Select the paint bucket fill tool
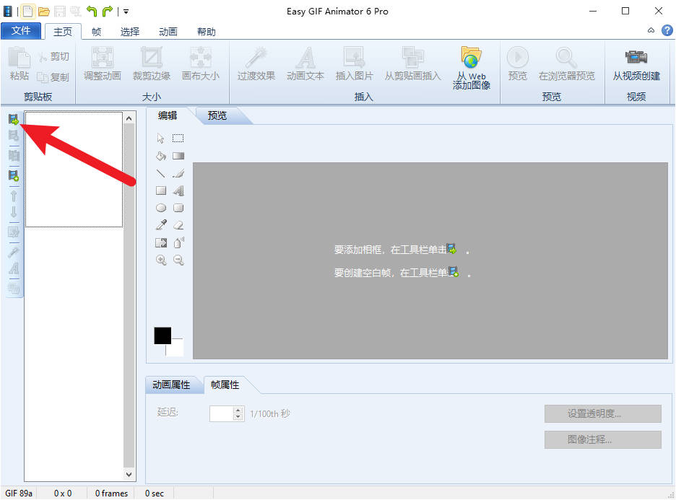 coord(161,156)
